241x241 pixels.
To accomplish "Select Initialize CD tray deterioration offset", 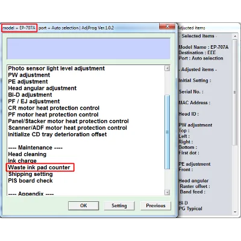I will click(57, 134).
